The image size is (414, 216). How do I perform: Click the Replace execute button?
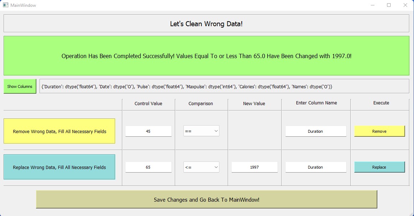(x=379, y=167)
